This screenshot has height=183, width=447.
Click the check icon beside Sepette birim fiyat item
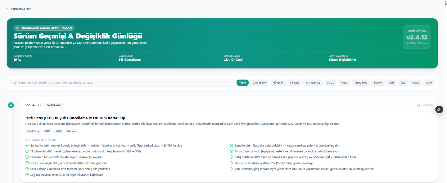[231, 146]
